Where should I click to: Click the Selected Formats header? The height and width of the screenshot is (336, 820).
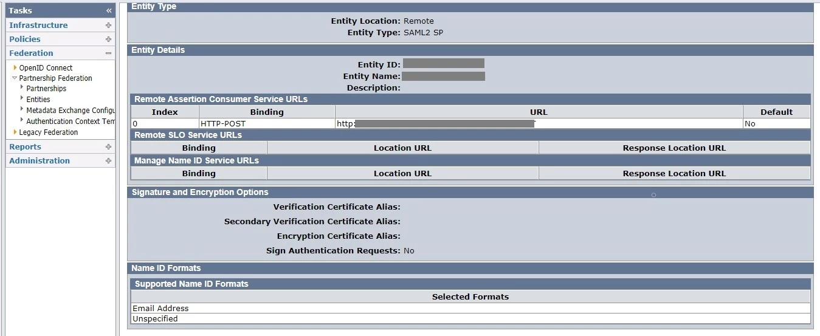470,297
